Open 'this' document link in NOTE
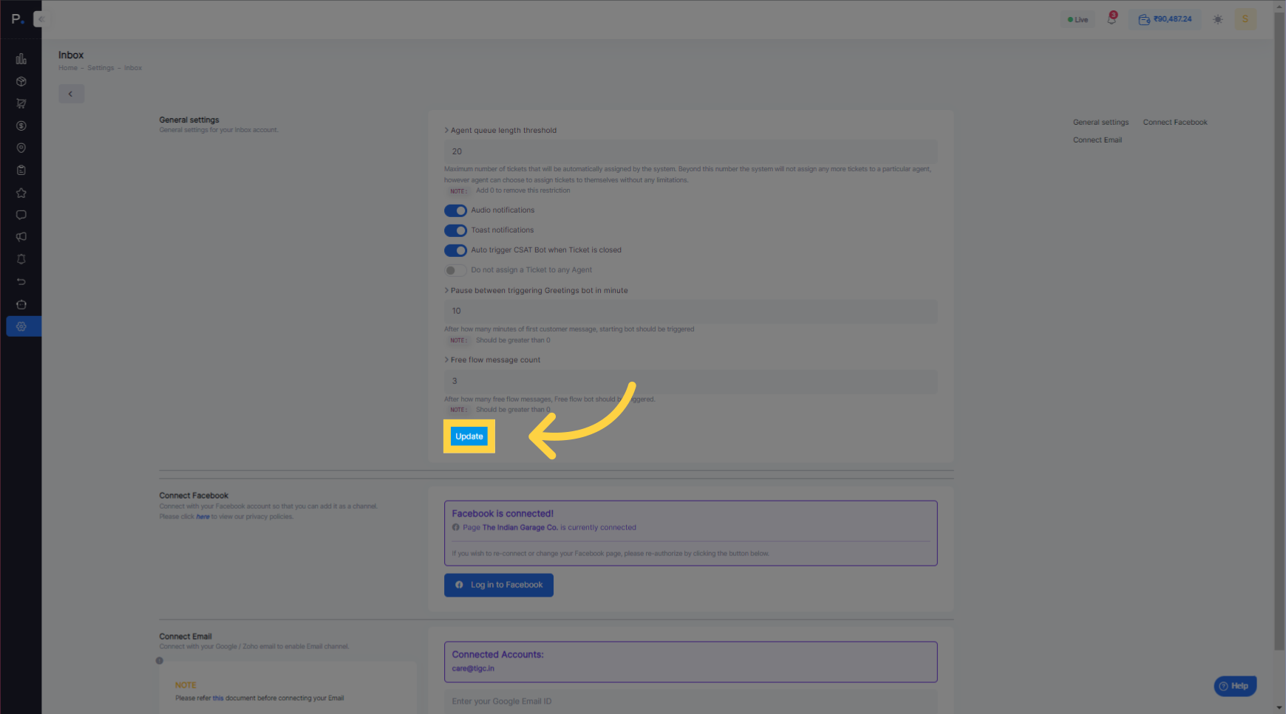The width and height of the screenshot is (1286, 714). [x=218, y=698]
